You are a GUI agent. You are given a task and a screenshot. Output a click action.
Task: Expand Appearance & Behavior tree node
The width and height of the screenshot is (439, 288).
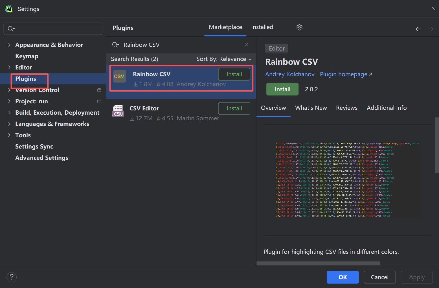9,45
